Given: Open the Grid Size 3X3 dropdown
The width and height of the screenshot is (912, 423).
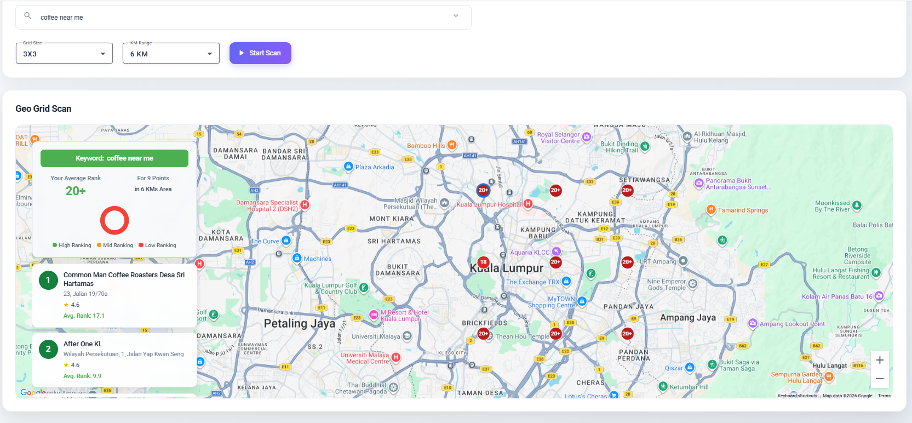Looking at the screenshot, I should pos(65,54).
